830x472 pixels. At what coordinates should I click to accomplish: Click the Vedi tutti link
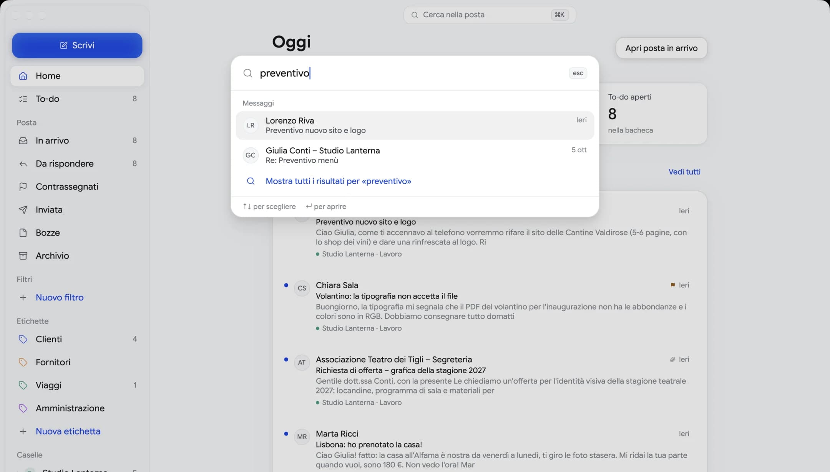684,172
